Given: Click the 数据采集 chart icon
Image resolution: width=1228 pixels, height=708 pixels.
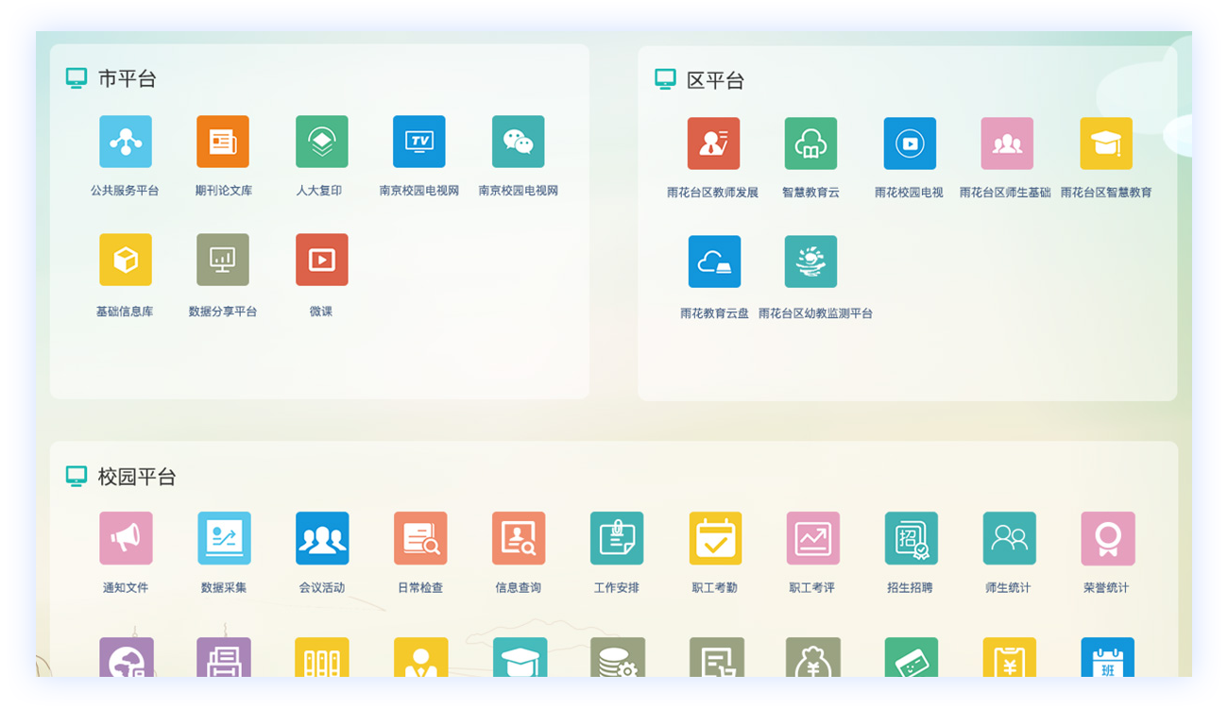Looking at the screenshot, I should (x=224, y=538).
